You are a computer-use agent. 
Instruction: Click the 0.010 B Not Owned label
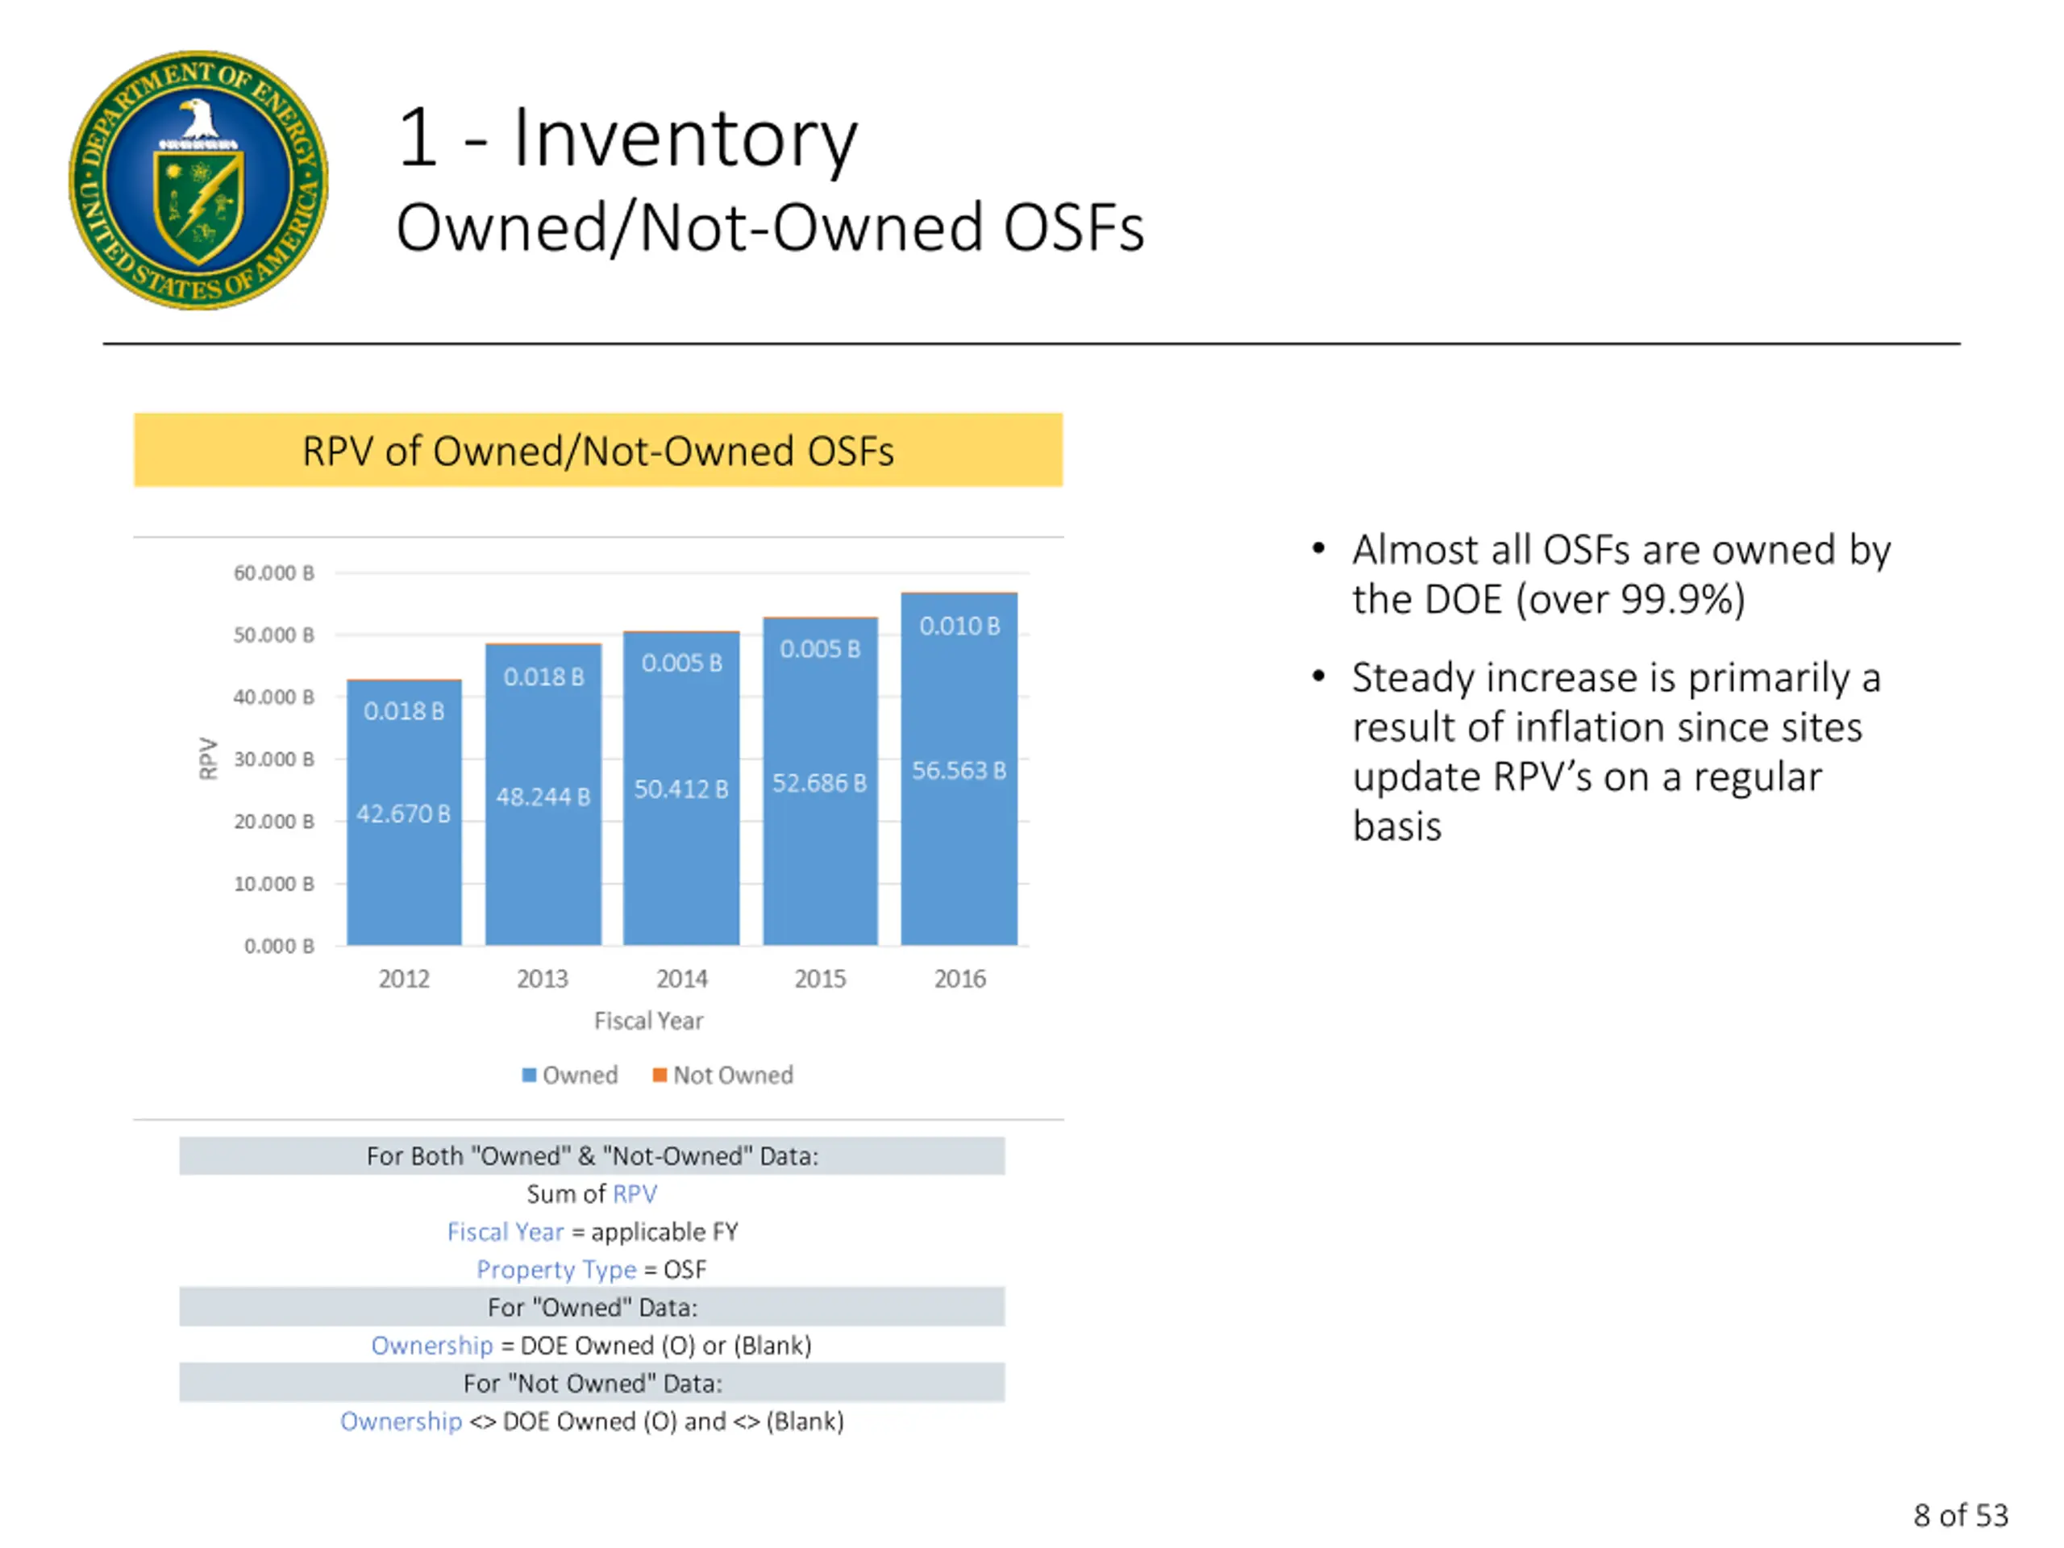click(x=959, y=625)
